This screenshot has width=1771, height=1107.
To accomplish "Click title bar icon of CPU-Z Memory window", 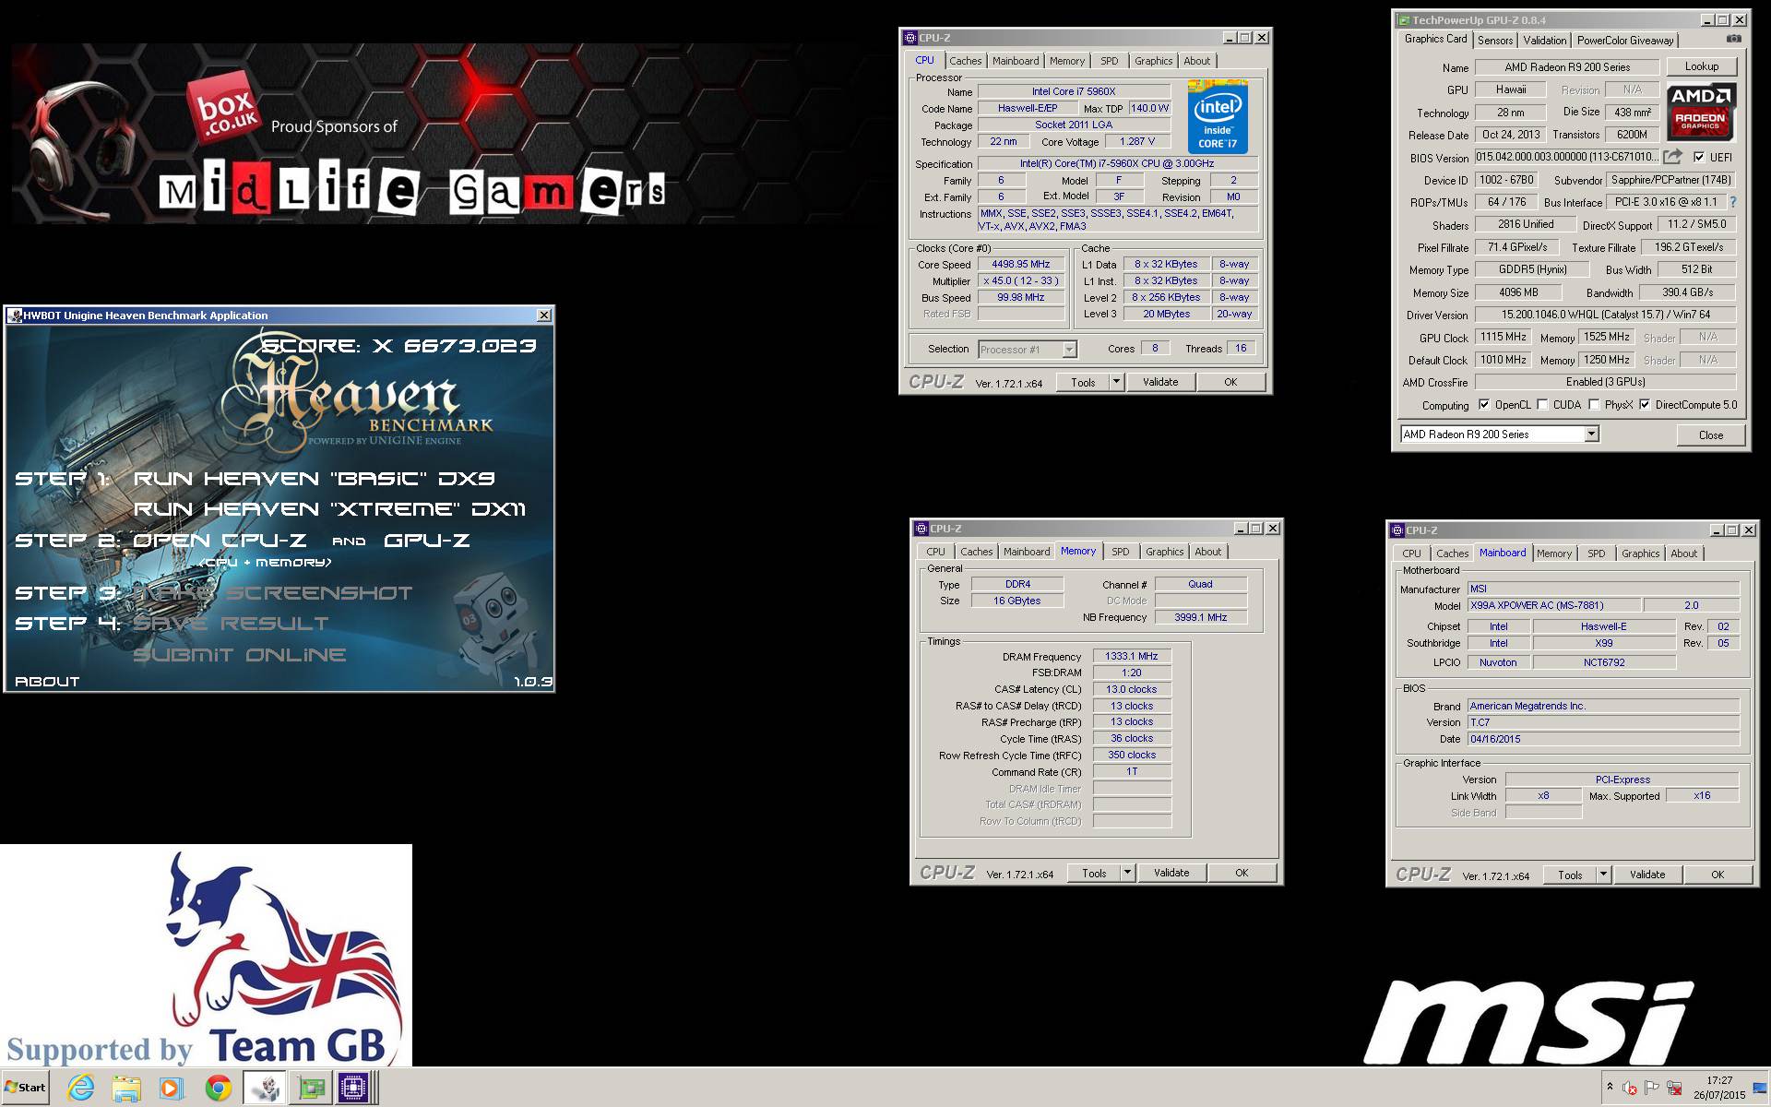I will [x=921, y=529].
